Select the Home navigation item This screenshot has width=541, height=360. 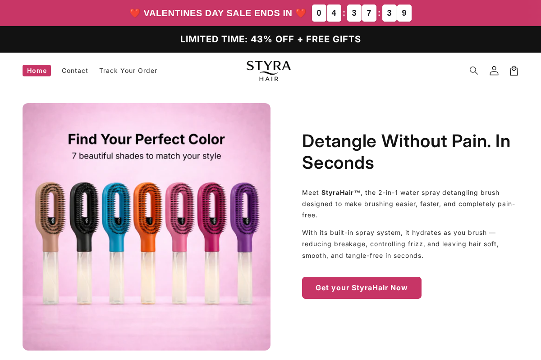tap(37, 71)
